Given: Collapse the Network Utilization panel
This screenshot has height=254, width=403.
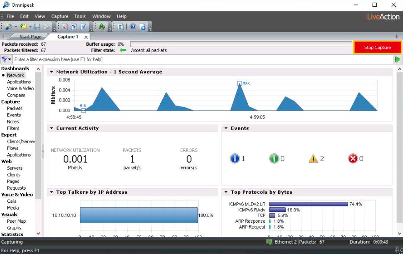Looking at the screenshot, I should click(x=52, y=72).
